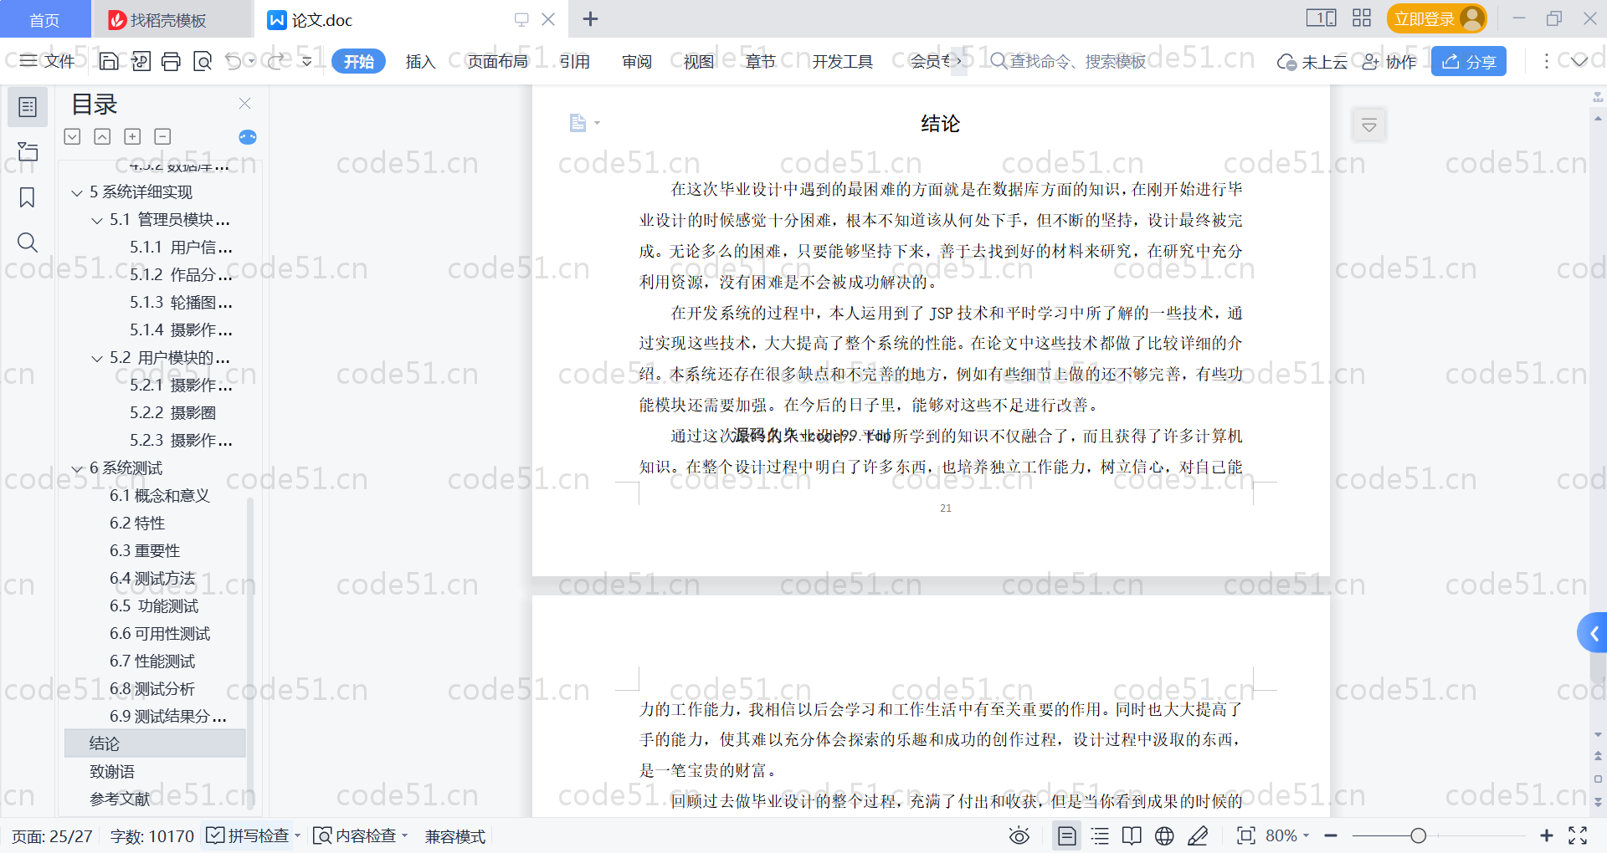Image resolution: width=1607 pixels, height=853 pixels.
Task: Switch to web layout view
Action: click(1164, 835)
